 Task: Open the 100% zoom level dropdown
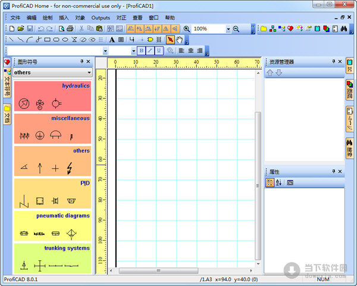(228, 29)
